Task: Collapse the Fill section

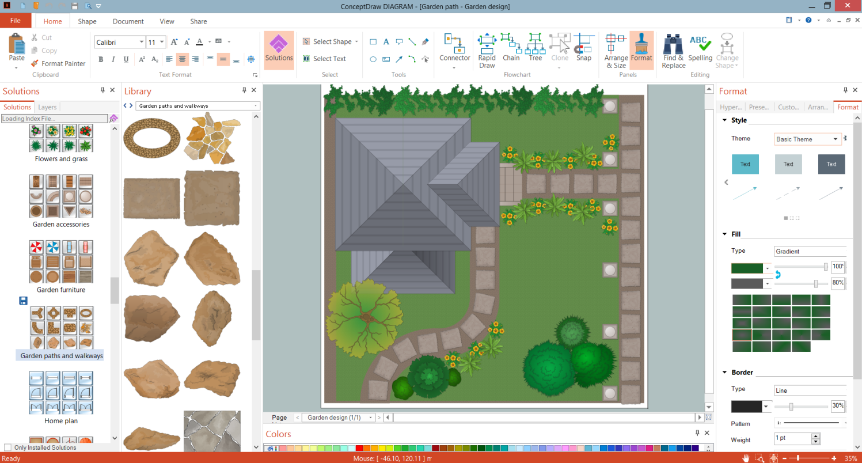Action: [724, 234]
